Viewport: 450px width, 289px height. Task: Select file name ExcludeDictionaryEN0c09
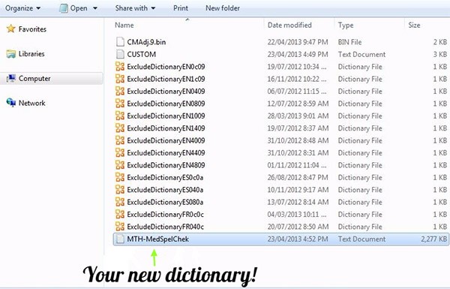tap(166, 67)
